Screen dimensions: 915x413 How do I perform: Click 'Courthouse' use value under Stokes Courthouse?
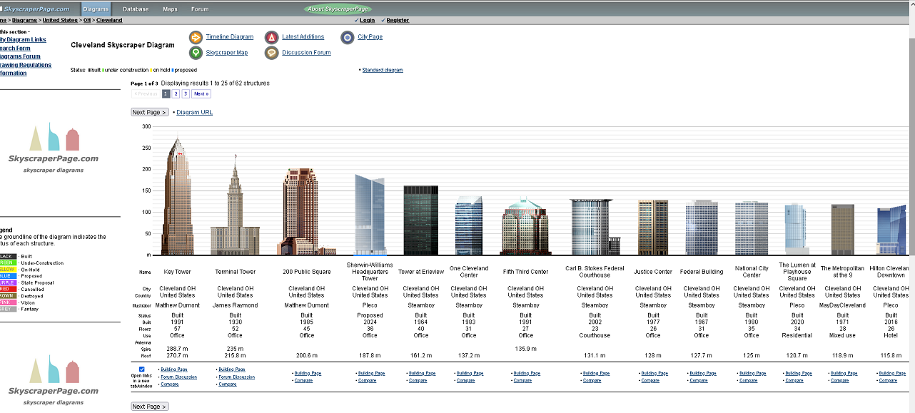point(595,335)
